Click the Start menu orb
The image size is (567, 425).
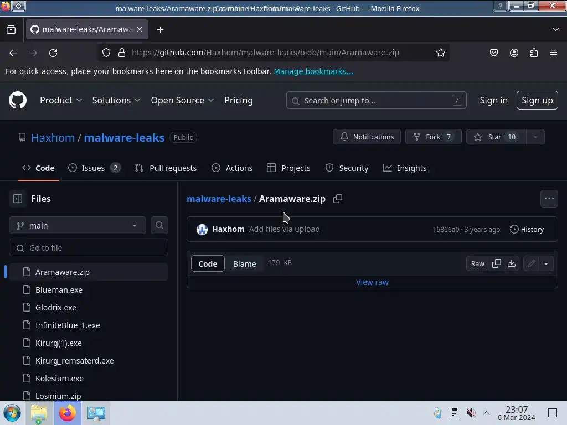click(x=12, y=413)
